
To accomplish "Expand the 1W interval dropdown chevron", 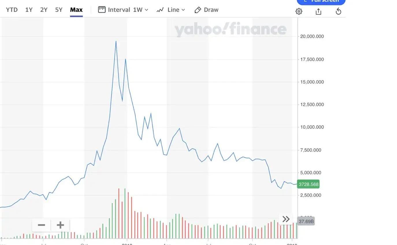I will click(146, 10).
